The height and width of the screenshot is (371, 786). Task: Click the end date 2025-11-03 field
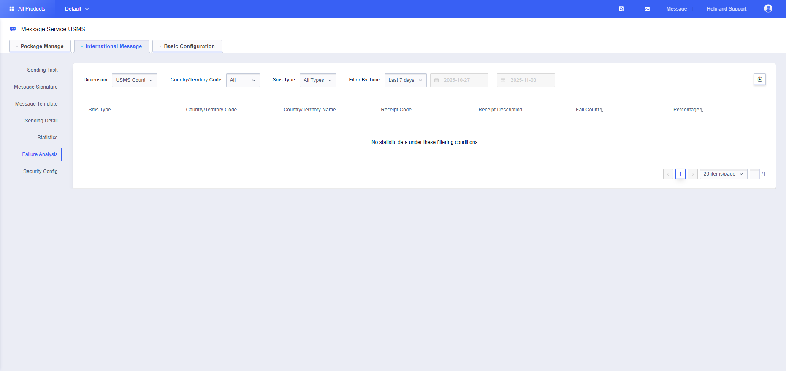526,80
